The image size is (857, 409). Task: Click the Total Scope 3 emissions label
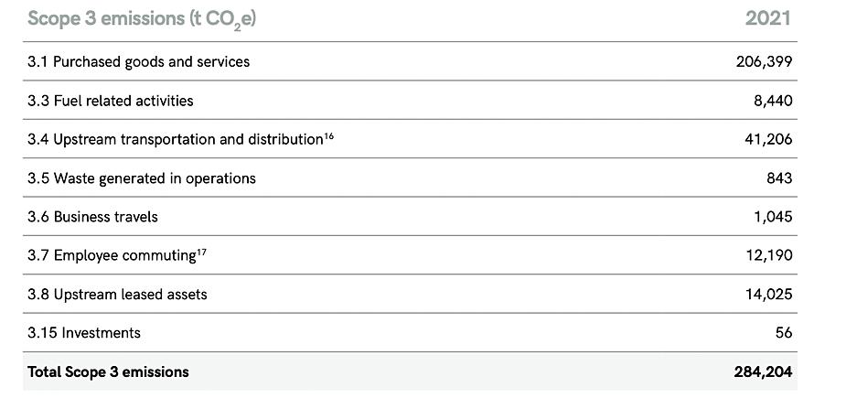(x=109, y=372)
